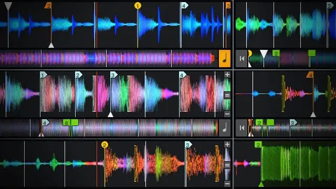This screenshot has width=336, height=189.
Task: Jump to green cue 2 in top-right stripe
Action: point(276,54)
